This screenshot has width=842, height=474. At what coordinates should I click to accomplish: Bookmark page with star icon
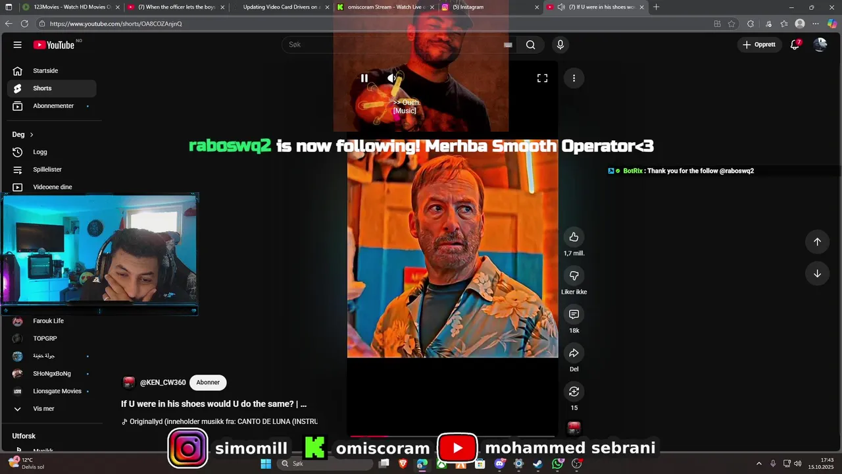click(x=731, y=24)
